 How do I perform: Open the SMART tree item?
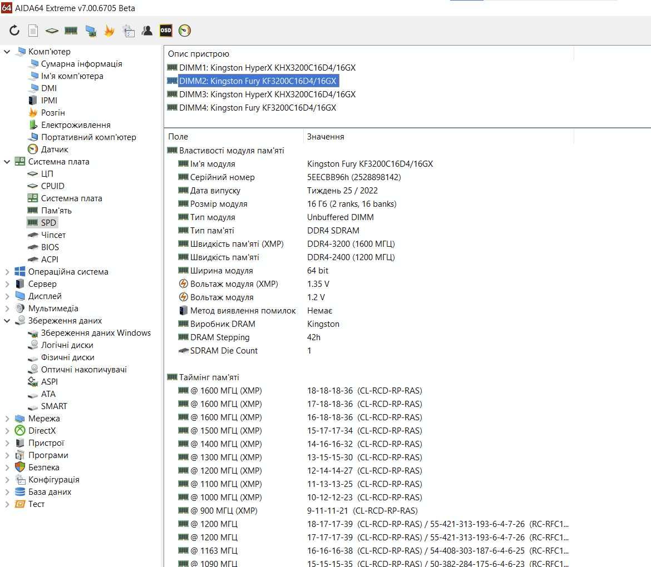coord(54,406)
